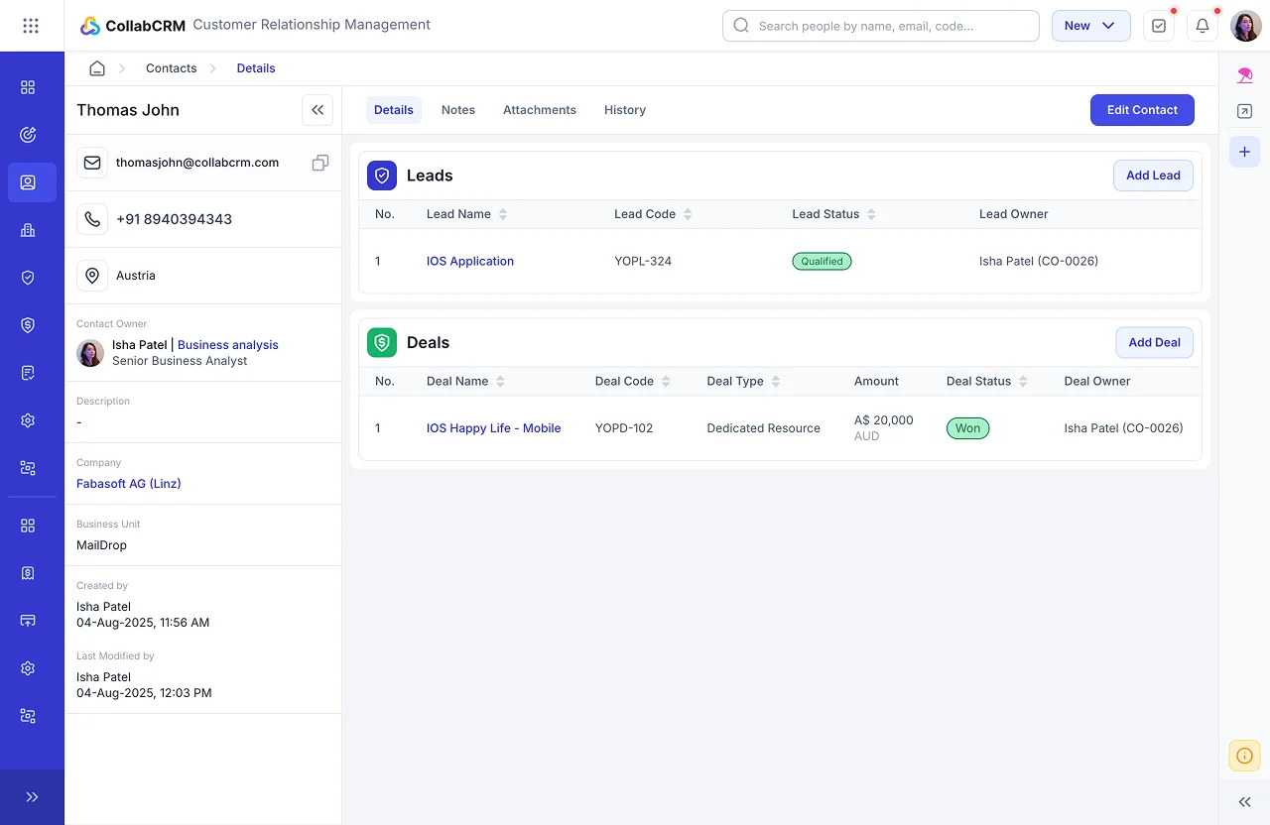1270x825 pixels.
Task: Click the YOPD-102 deal code
Action: tap(624, 428)
